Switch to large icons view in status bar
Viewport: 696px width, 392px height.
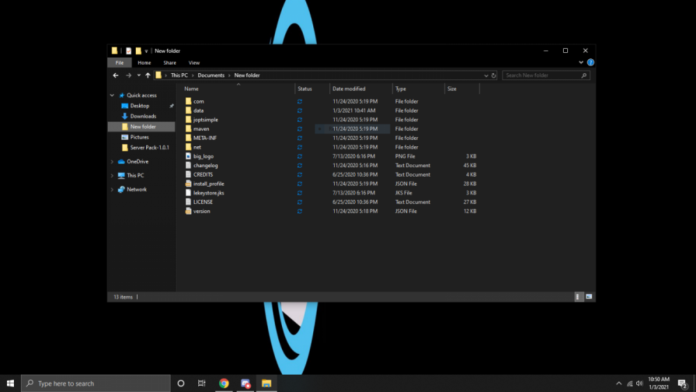589,297
